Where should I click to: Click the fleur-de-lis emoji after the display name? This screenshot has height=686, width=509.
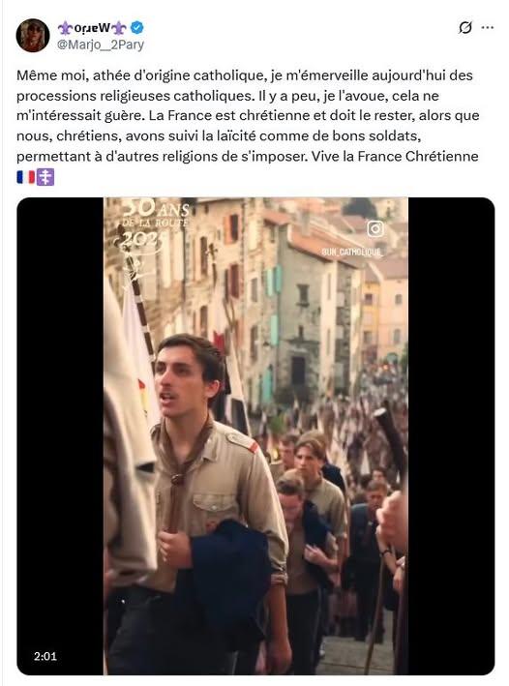click(x=119, y=28)
